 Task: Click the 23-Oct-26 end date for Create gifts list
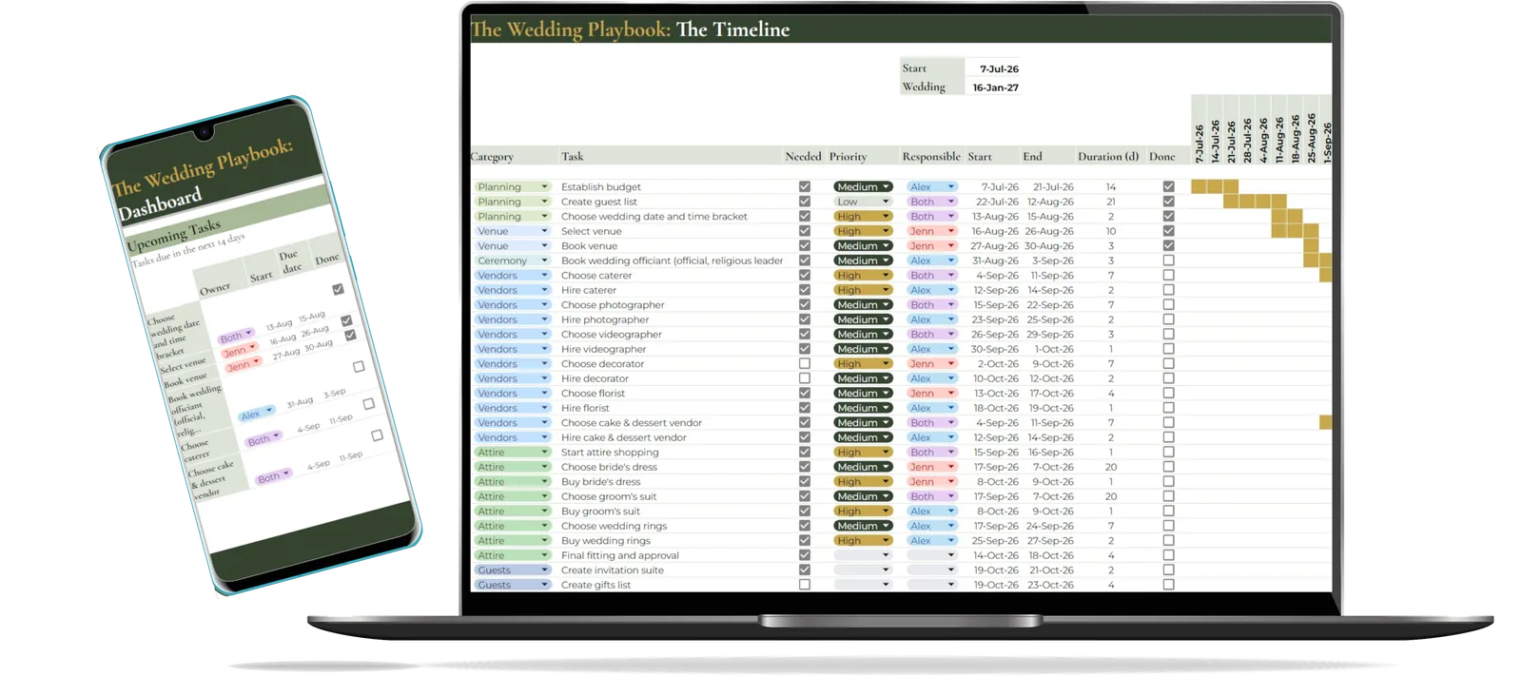pos(1050,585)
